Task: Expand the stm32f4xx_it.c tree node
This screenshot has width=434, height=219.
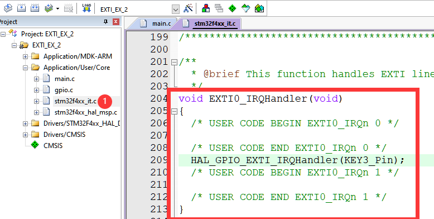Action: pos(36,102)
